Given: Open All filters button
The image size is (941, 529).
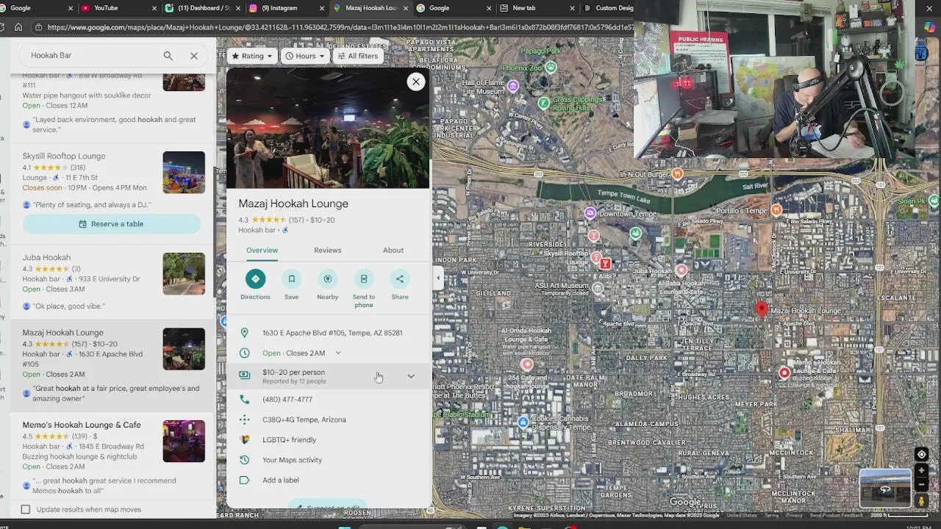Looking at the screenshot, I should (x=358, y=56).
